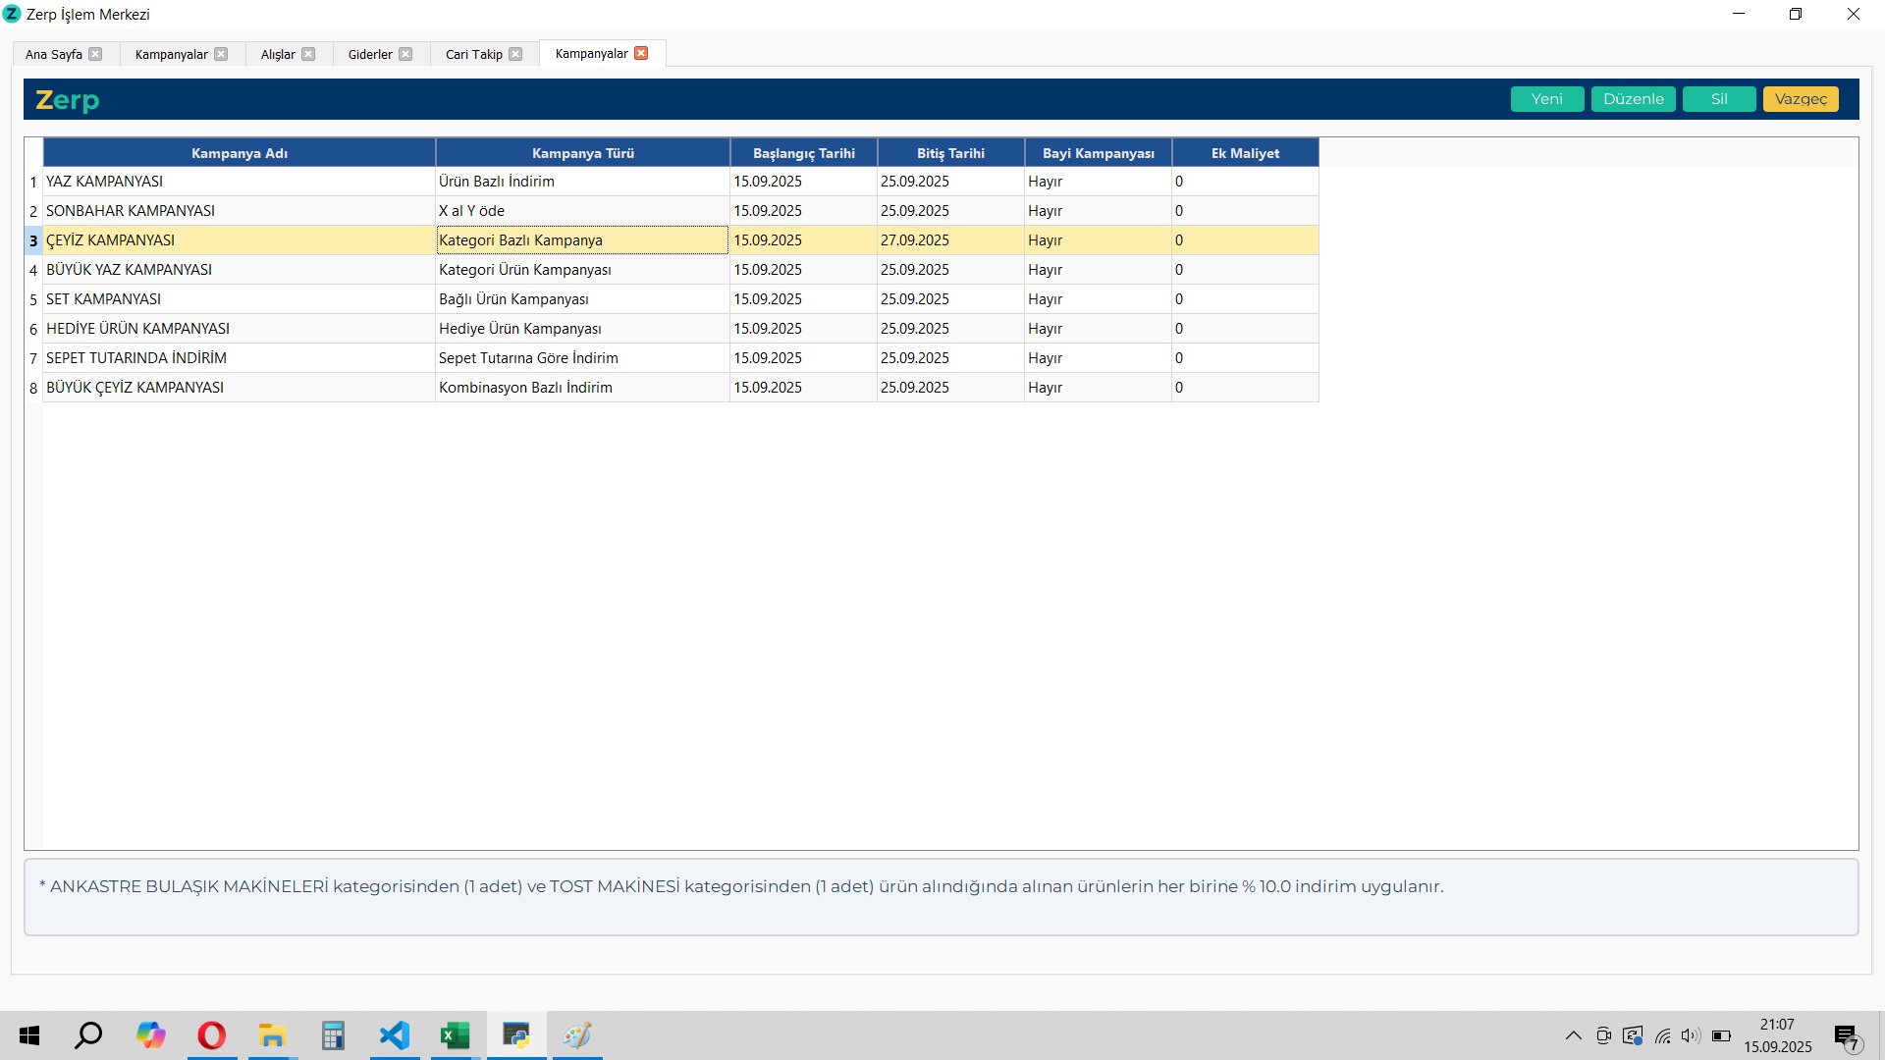Open Windows Search magnifier icon
The width and height of the screenshot is (1885, 1060).
(x=89, y=1035)
